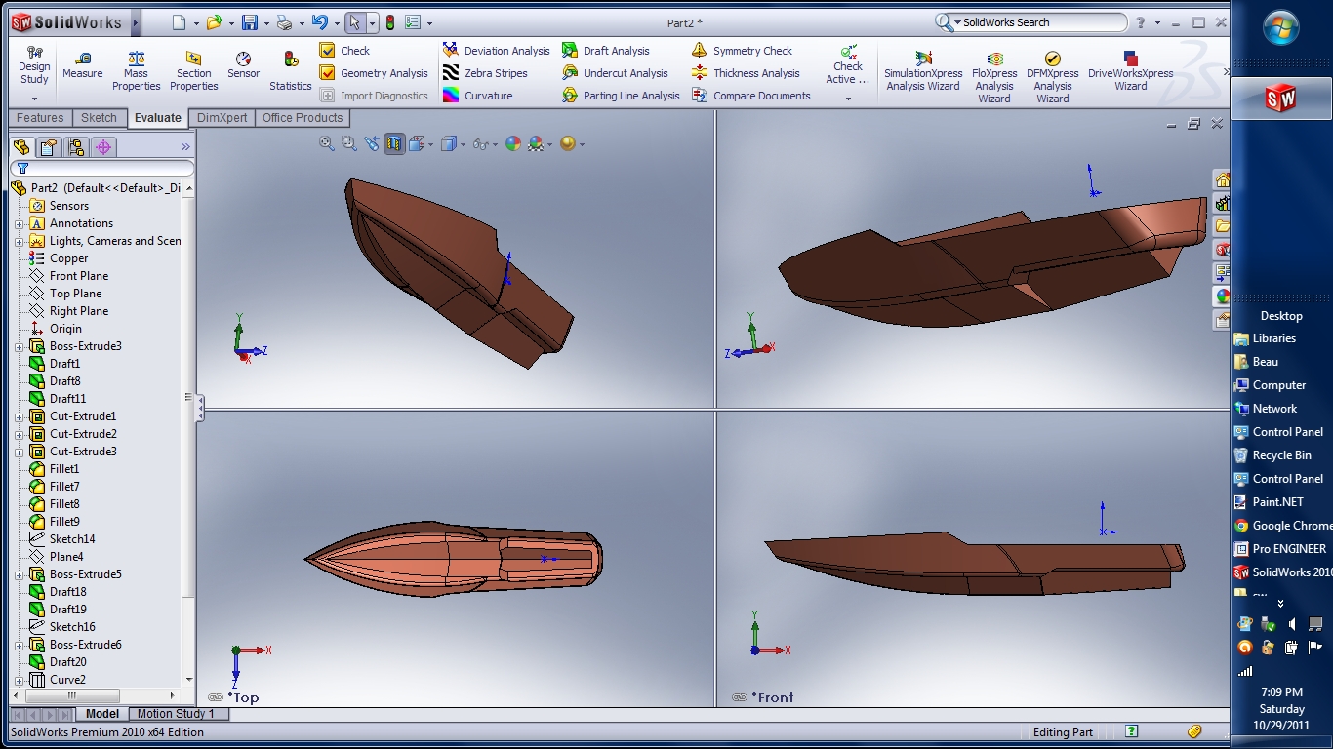Create a new document with the New icon
The width and height of the screenshot is (1333, 749).
coord(179,22)
